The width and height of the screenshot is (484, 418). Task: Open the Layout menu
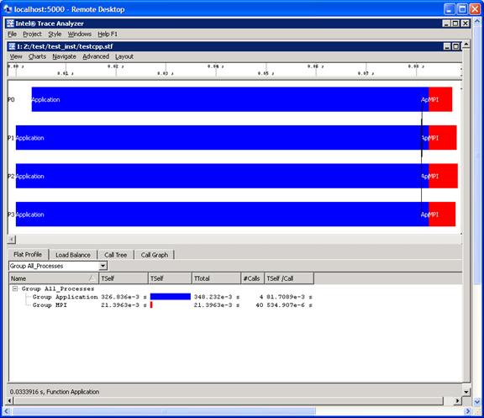tap(124, 56)
